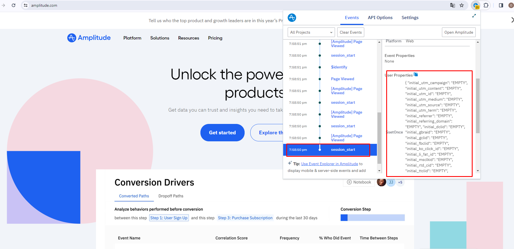
Task: Click the Time Between Steps column header
Action: (379, 238)
